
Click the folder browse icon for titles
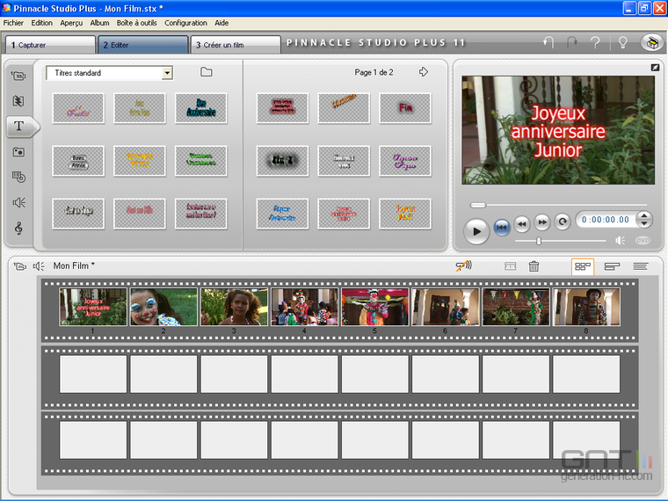(207, 72)
